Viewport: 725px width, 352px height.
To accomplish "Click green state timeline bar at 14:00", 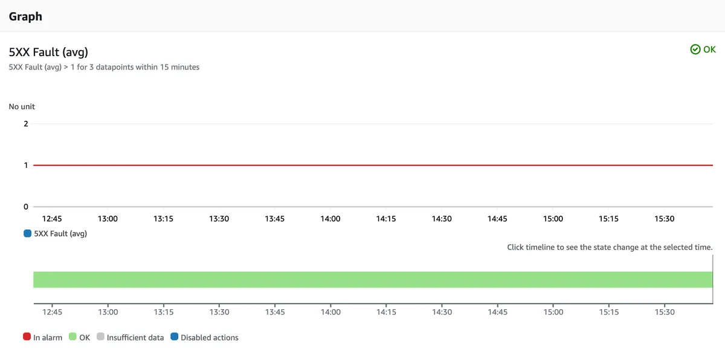I will pos(330,280).
